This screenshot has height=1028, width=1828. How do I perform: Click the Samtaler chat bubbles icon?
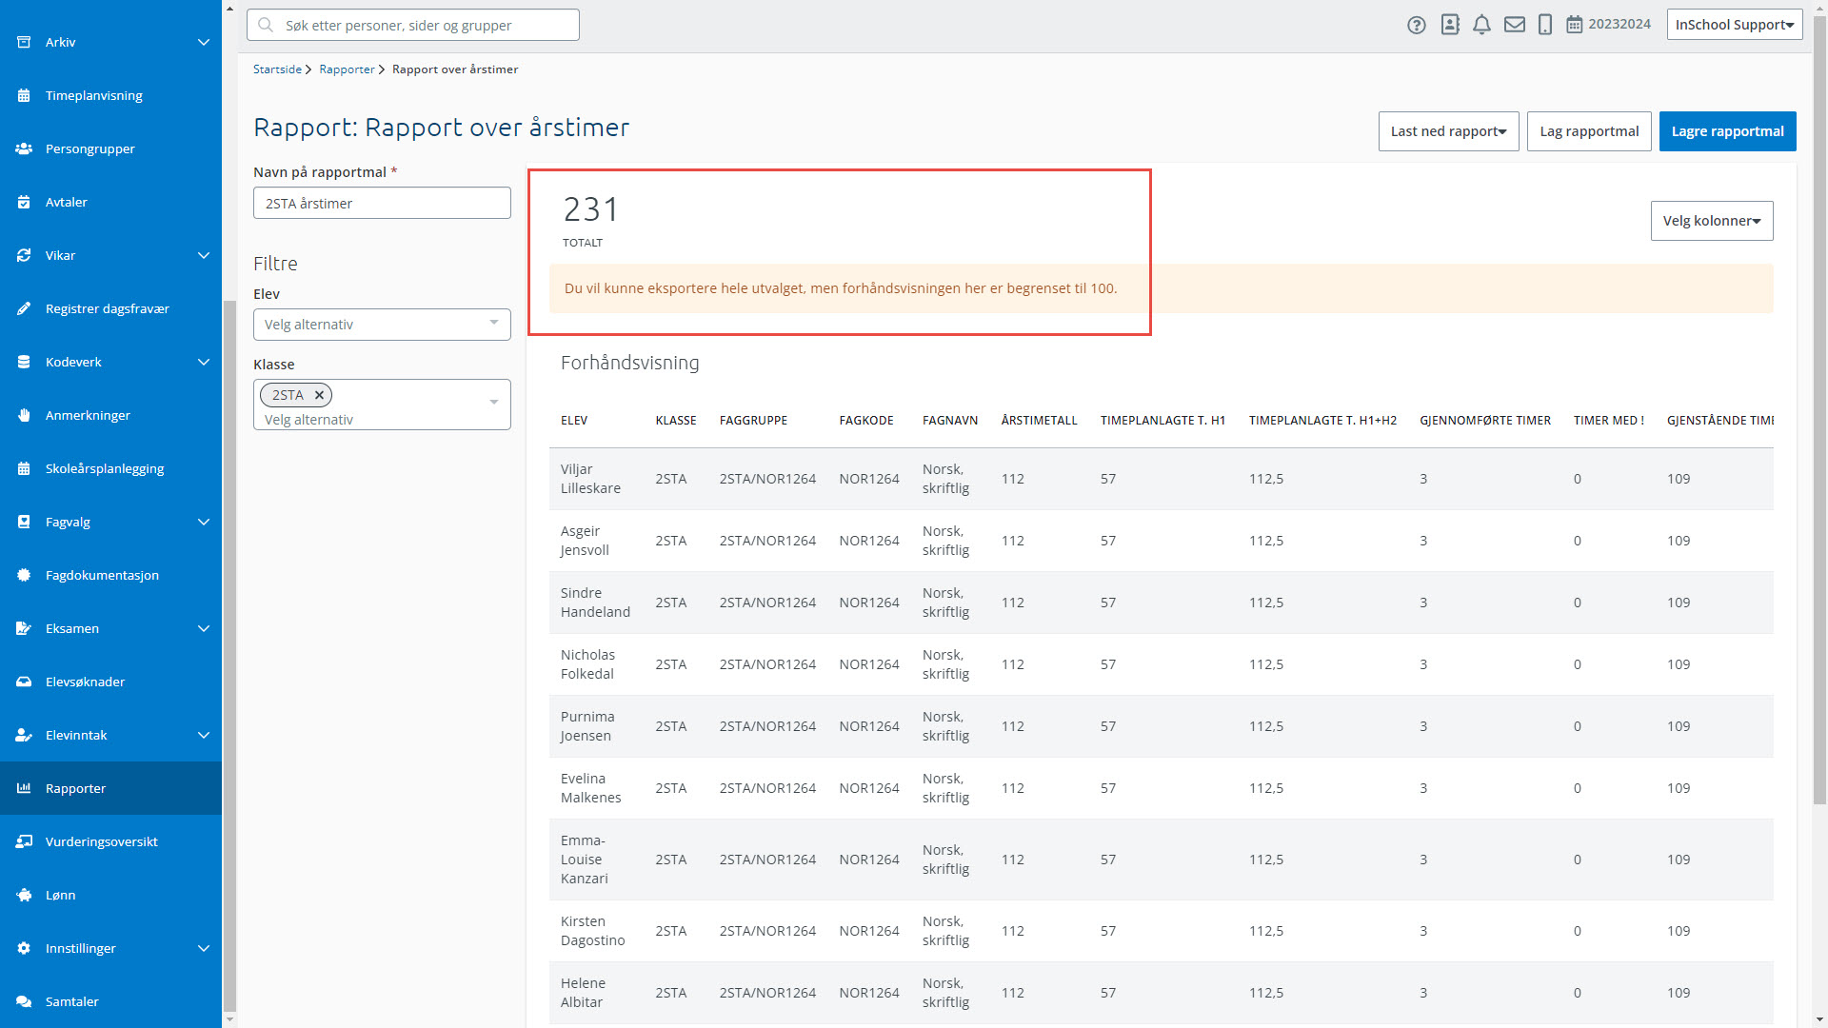click(24, 1001)
